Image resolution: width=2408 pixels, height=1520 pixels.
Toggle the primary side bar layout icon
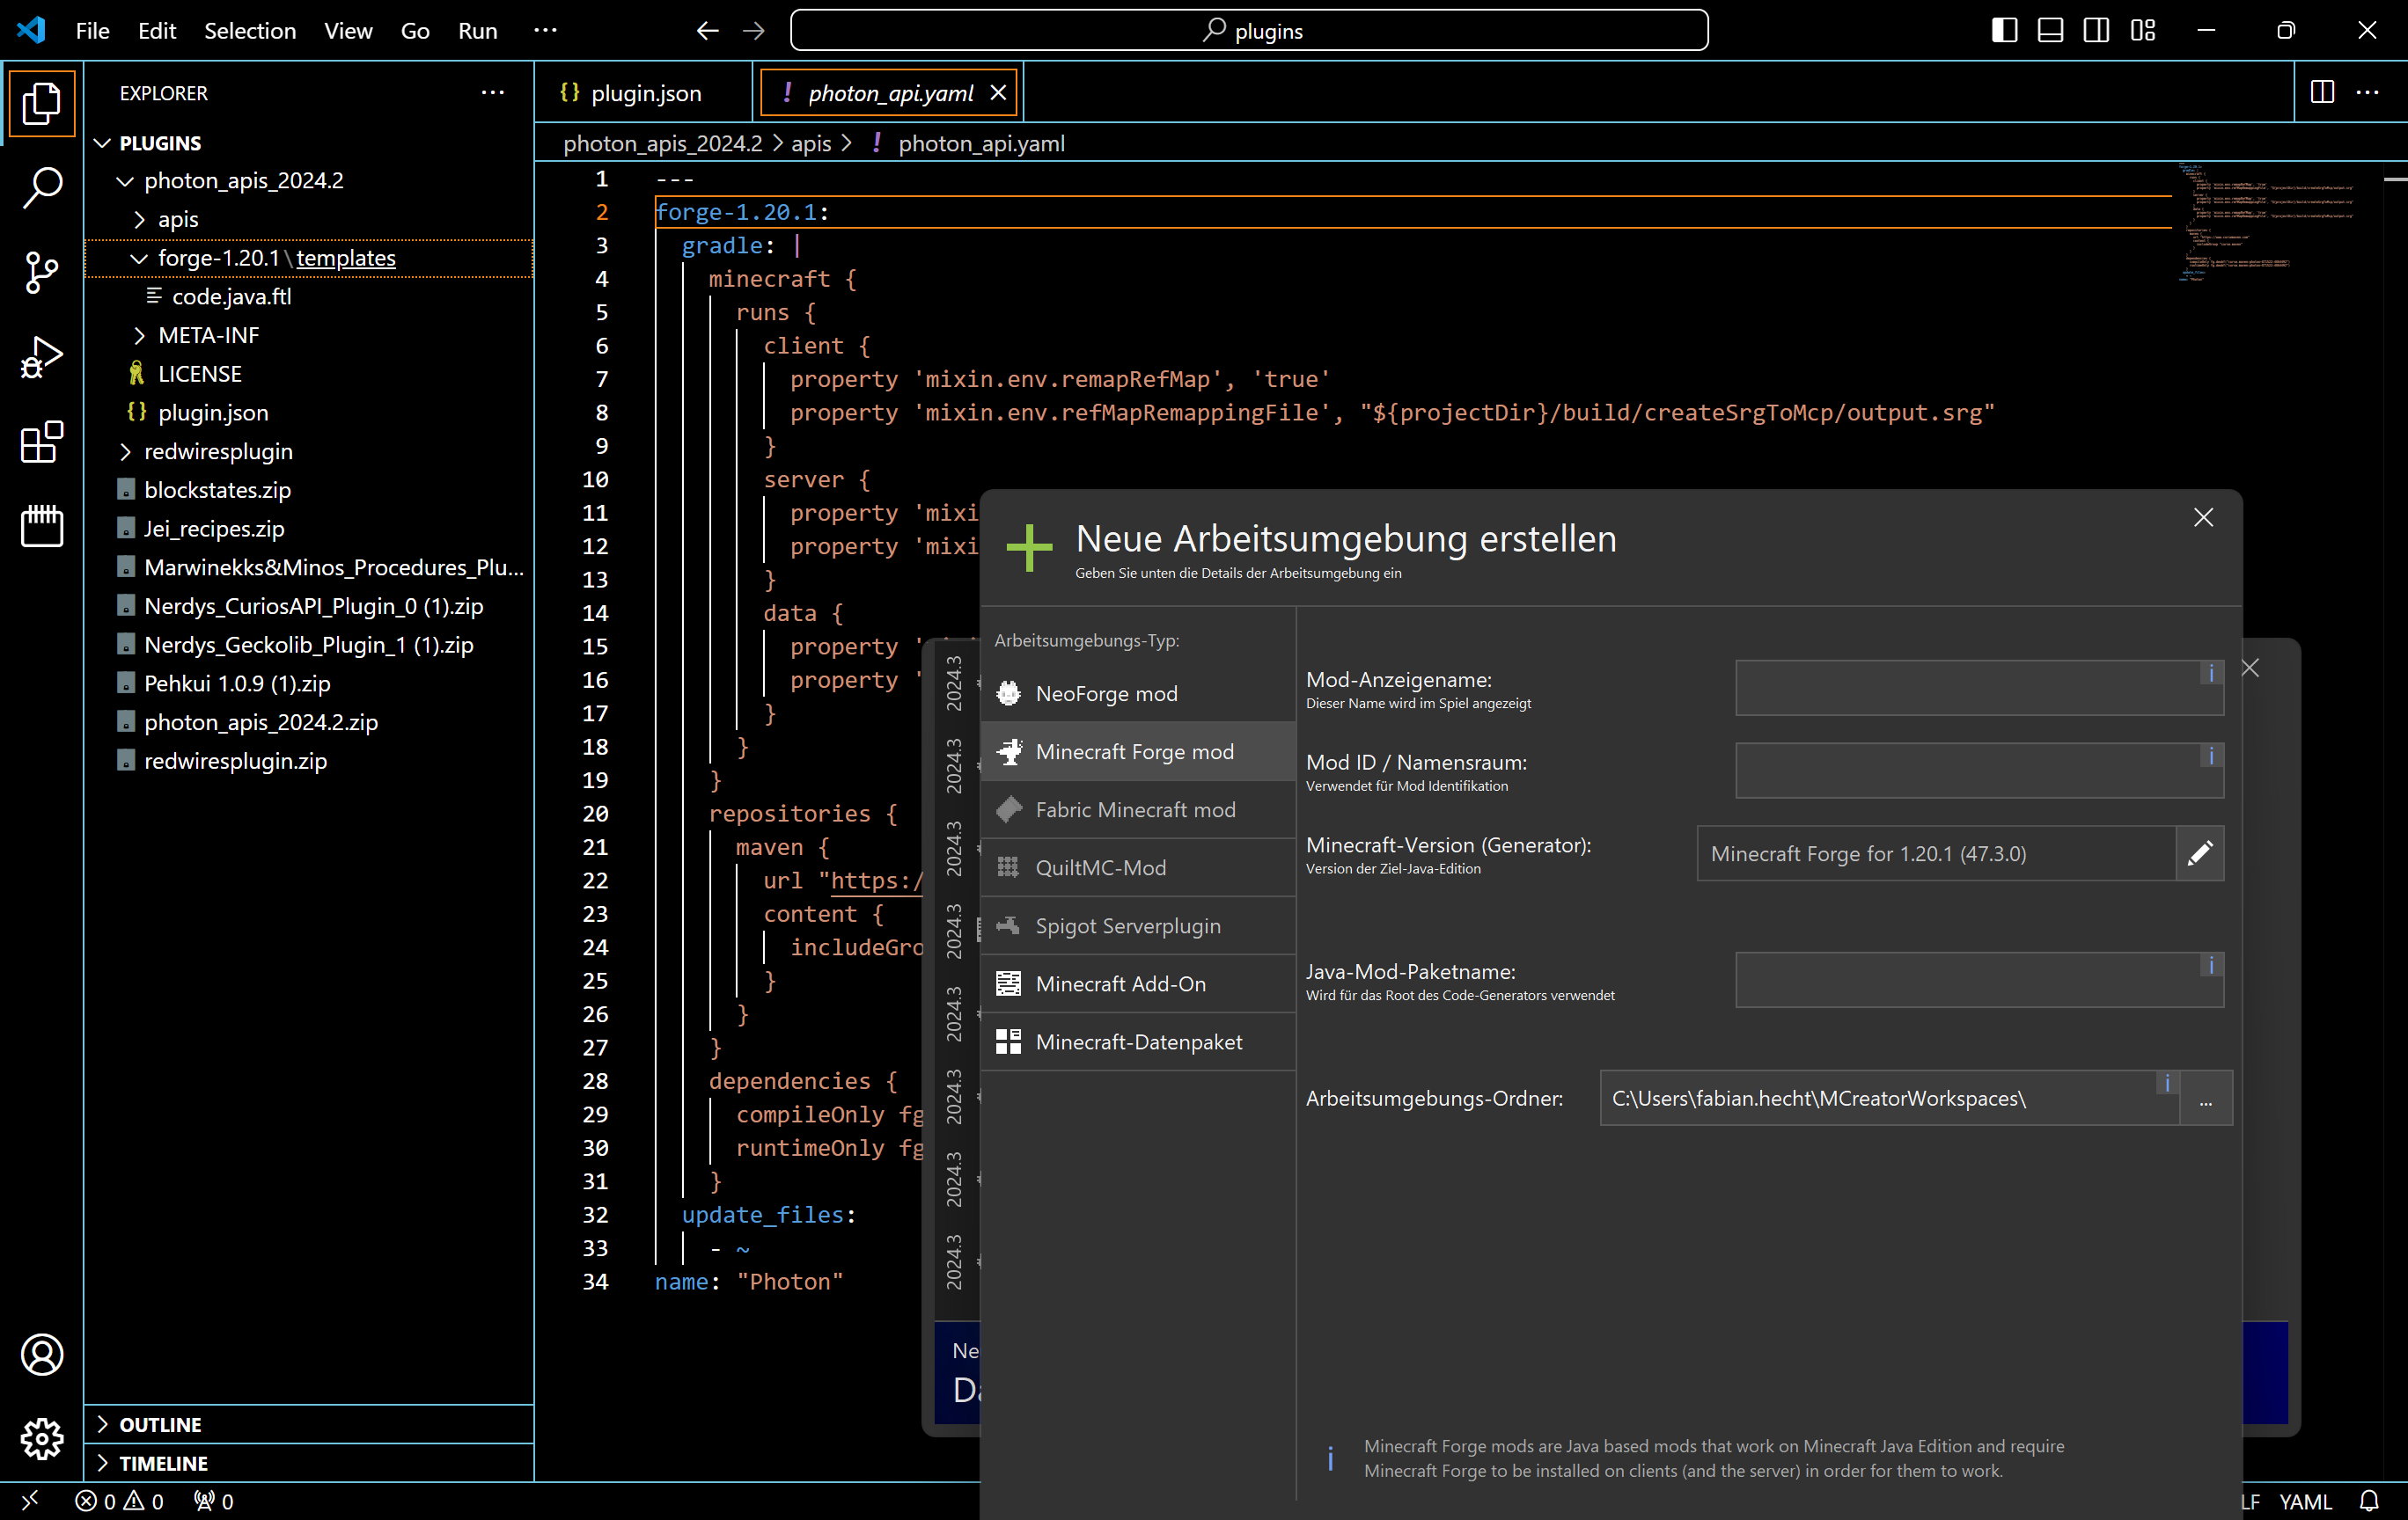click(2005, 31)
